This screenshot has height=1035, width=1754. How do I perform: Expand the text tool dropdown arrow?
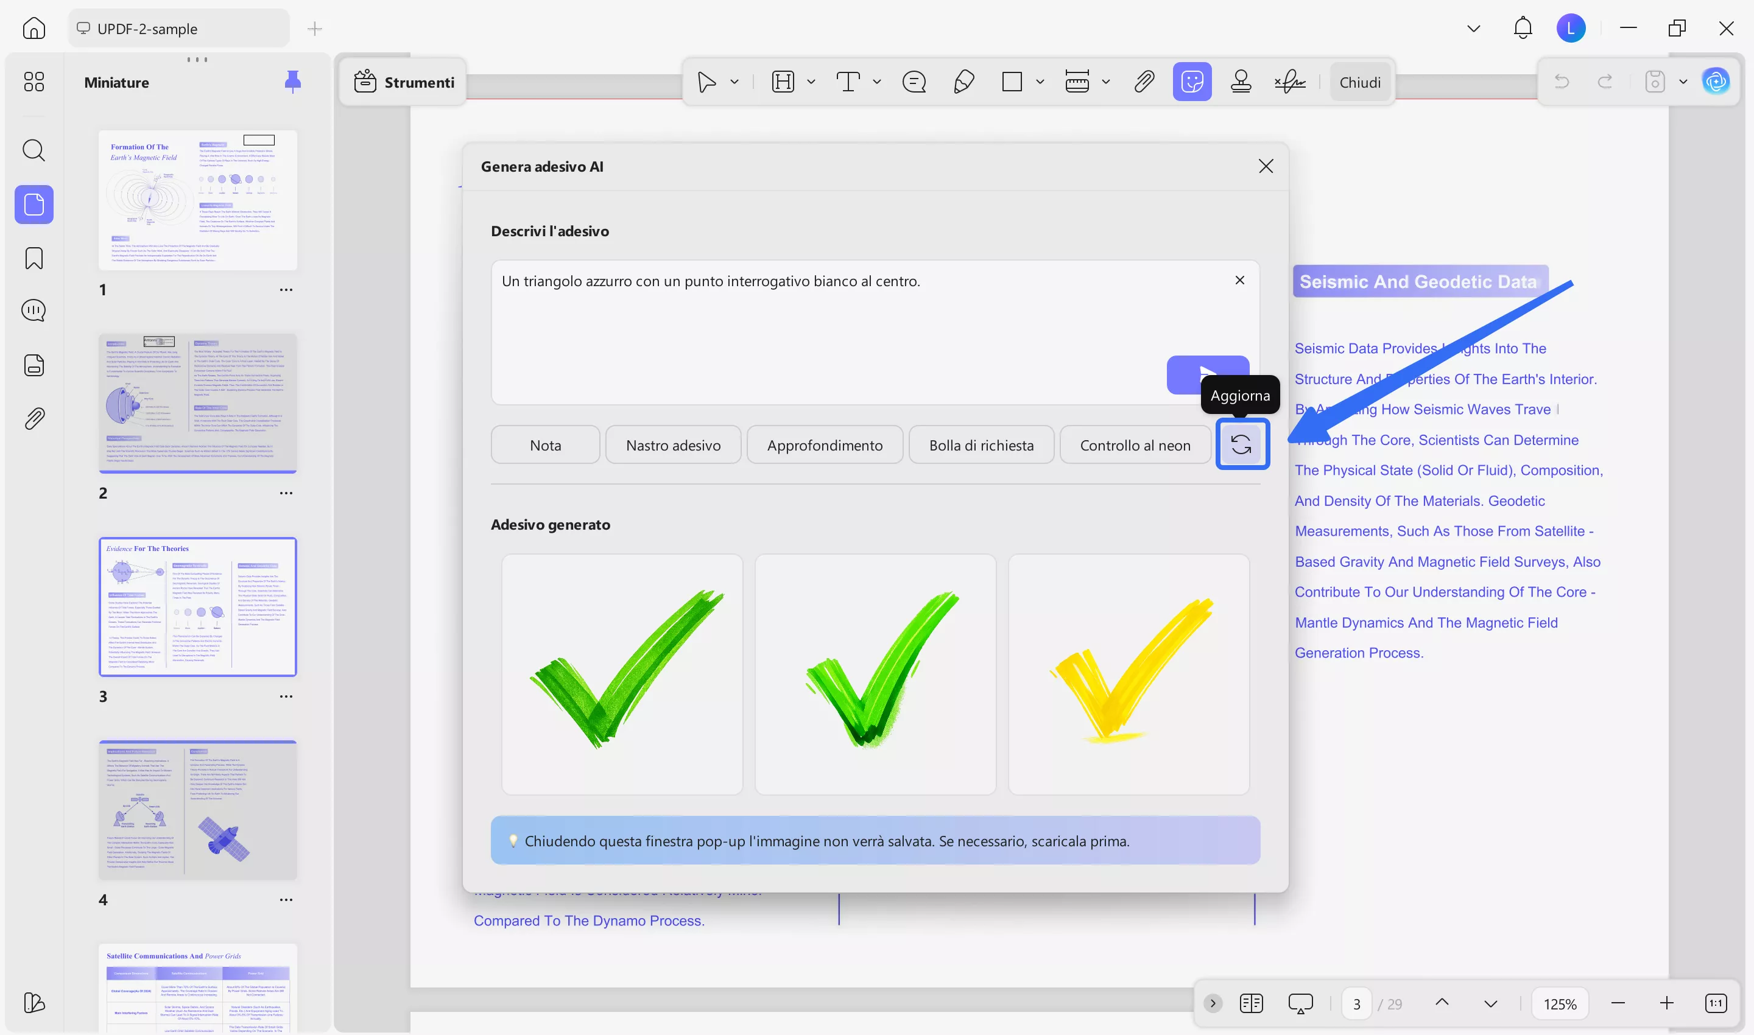tap(877, 82)
